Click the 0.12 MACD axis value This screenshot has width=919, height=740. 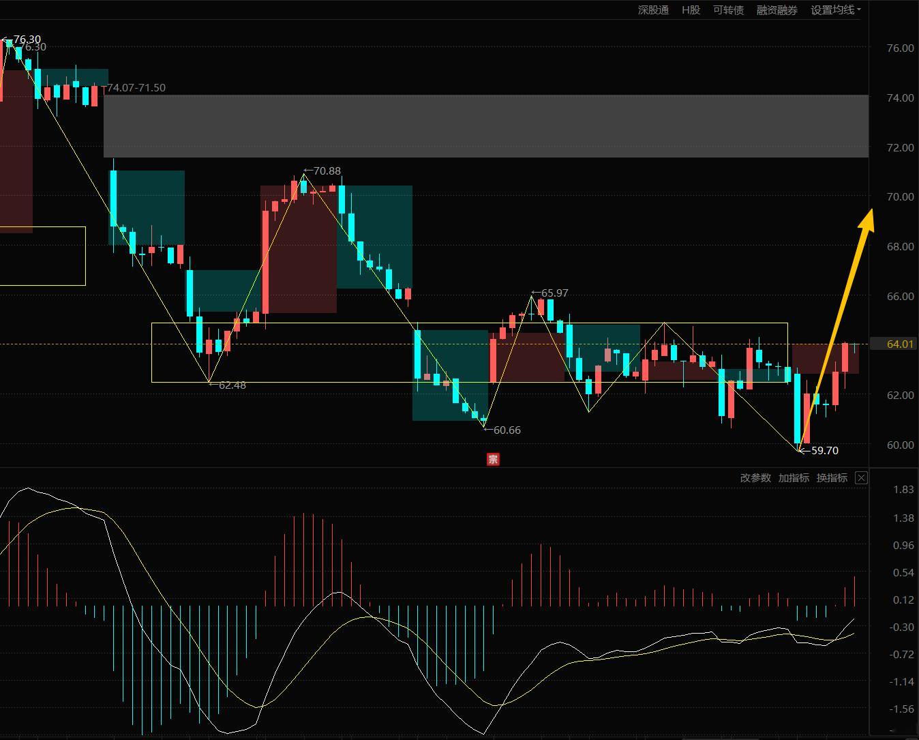(x=903, y=600)
